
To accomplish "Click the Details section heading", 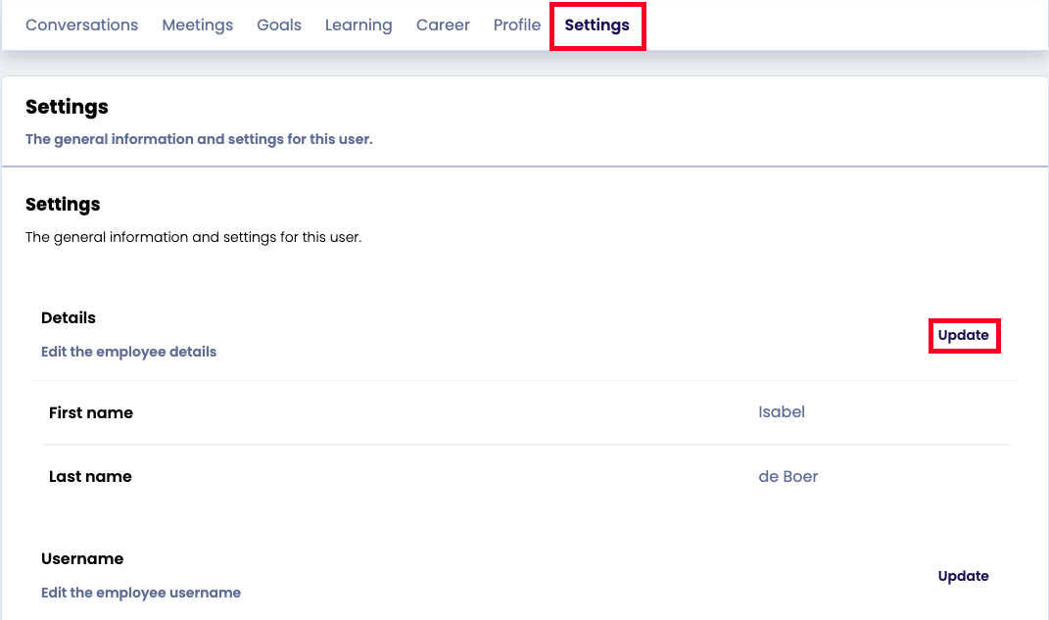I will pyautogui.click(x=69, y=318).
